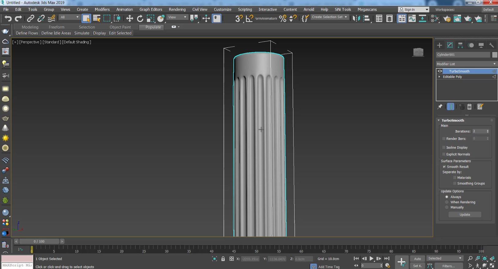
Task: Remove modifier with the trash icon
Action: [470, 106]
